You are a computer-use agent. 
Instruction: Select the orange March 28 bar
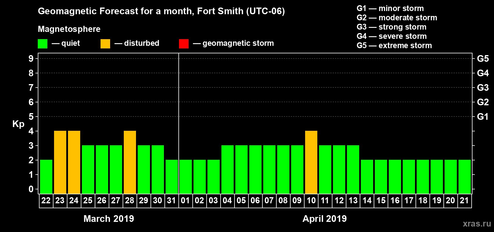130,162
